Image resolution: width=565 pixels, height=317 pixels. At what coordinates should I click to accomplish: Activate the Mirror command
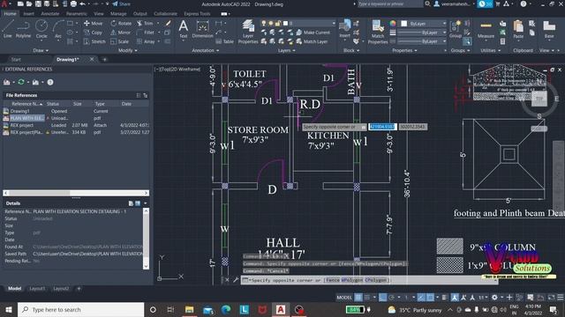[120, 33]
